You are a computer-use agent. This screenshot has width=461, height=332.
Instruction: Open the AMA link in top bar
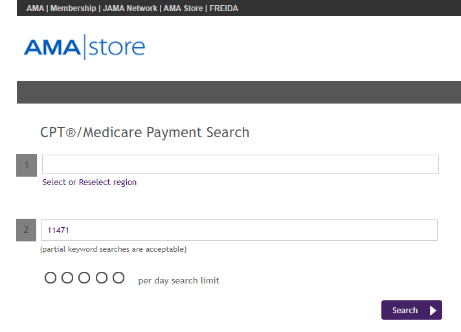(35, 8)
